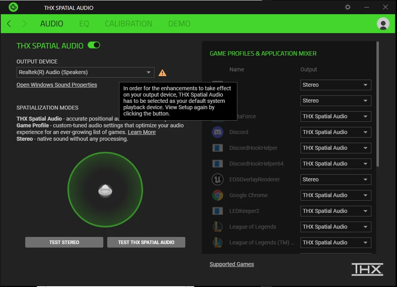
Task: Click the League of Legends row name
Action: pos(253,227)
